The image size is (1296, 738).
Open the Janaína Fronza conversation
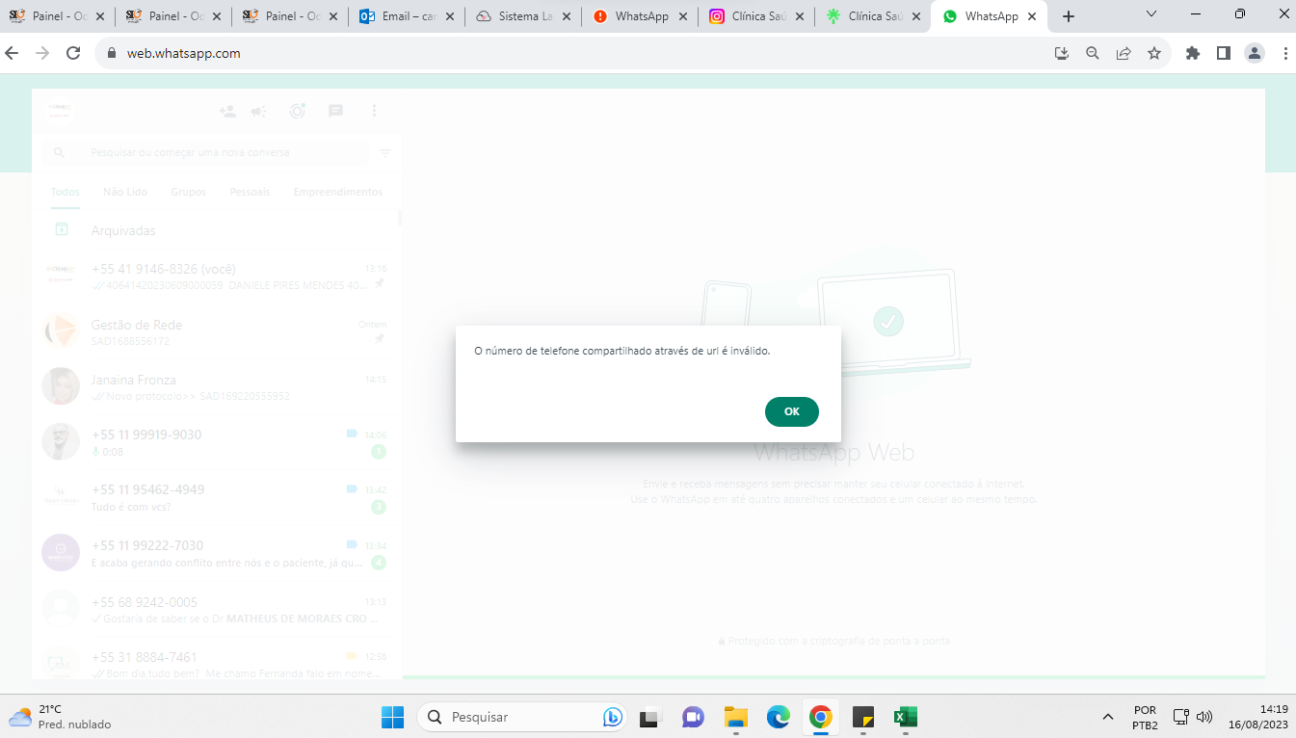[216, 386]
